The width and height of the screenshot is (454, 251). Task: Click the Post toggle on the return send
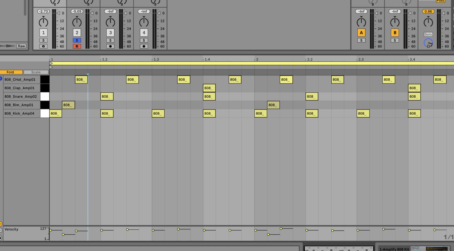(x=440, y=1)
